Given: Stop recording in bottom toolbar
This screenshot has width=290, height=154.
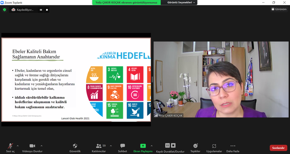Looking at the screenshot, I should (x=173, y=146).
